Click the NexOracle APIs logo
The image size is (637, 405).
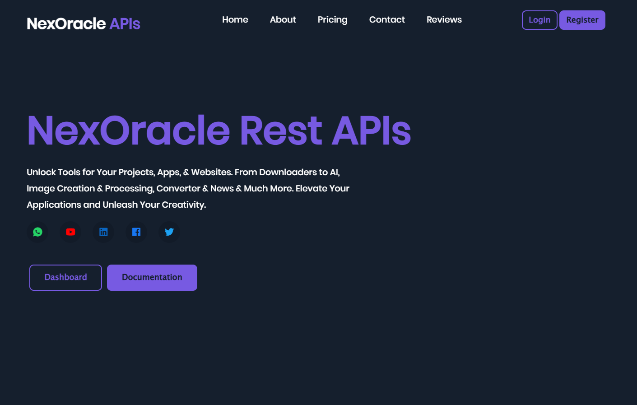(84, 23)
